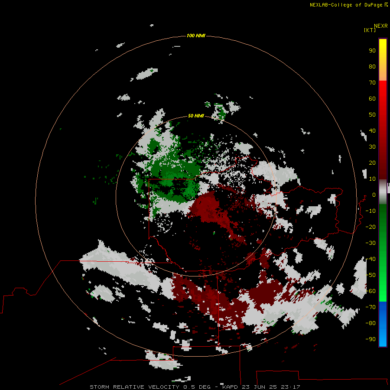Click the 50 value on velocity scale
Viewport: 390px width, 390px height.
[372, 115]
